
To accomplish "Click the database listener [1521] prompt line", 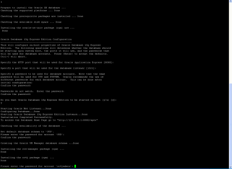I will [x=49, y=68].
